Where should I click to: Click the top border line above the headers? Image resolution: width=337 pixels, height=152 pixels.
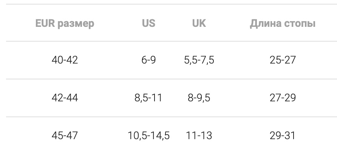tap(168, 4)
